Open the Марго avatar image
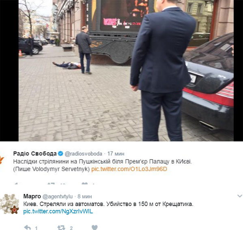The image size is (243, 230). (9, 204)
